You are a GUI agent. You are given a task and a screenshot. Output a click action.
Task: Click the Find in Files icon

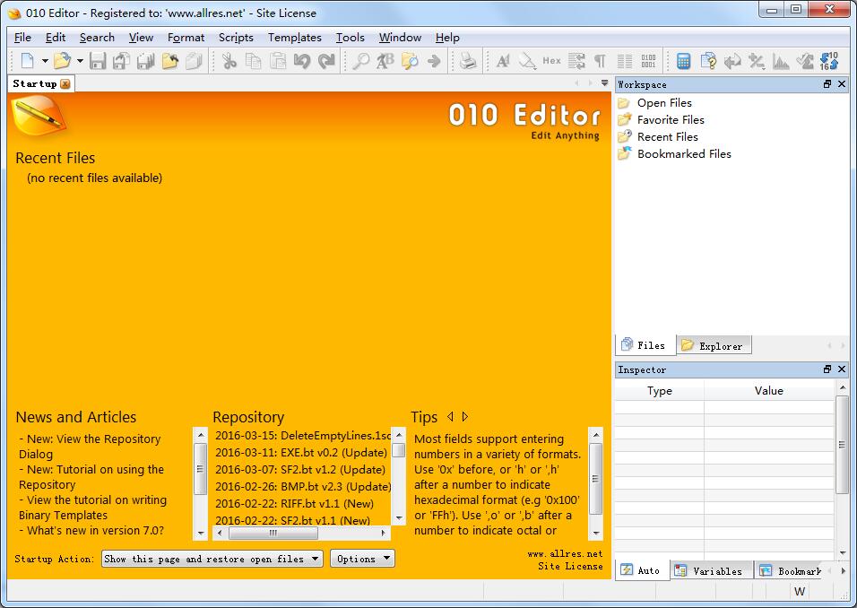pos(410,61)
